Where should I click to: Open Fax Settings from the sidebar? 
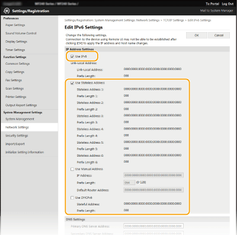(x=14, y=80)
